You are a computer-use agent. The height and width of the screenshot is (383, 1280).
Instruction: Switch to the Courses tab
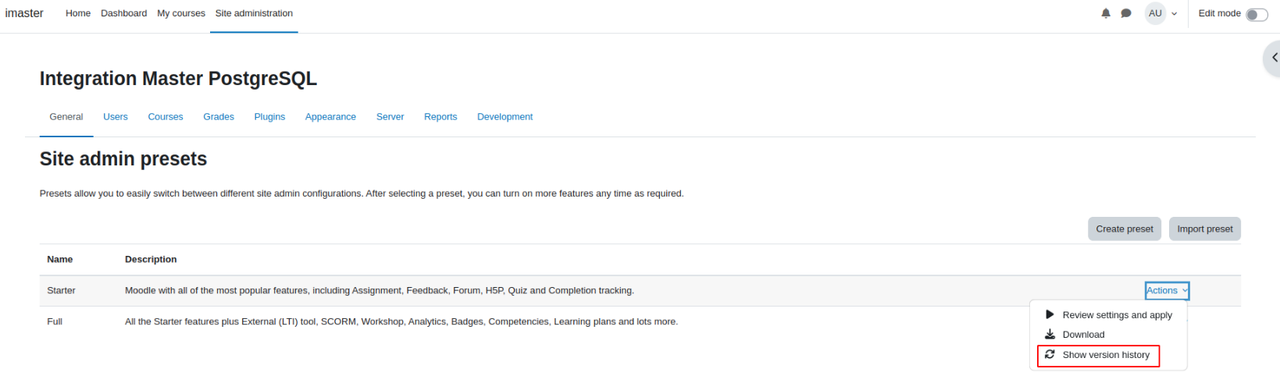click(166, 117)
